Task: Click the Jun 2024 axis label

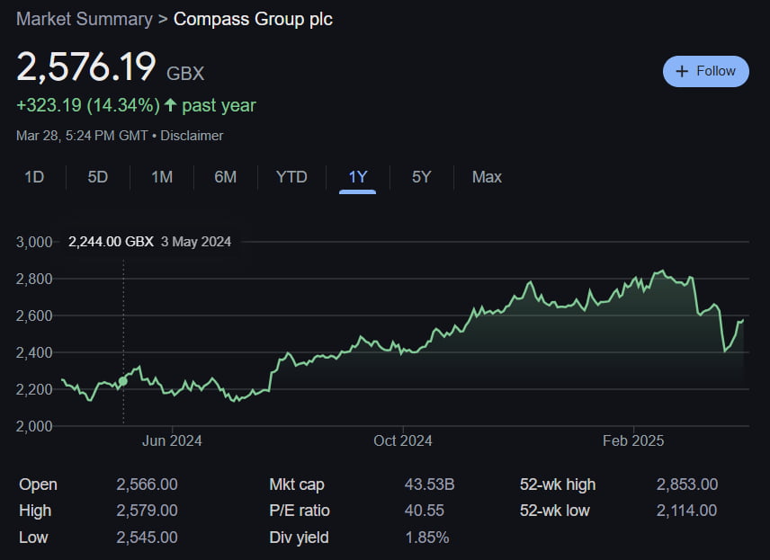Action: [172, 440]
